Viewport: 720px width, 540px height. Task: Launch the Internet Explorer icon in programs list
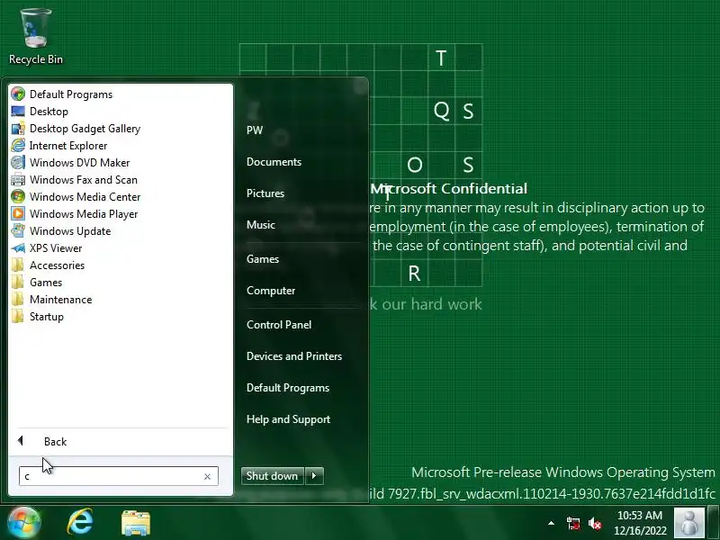[x=18, y=146]
